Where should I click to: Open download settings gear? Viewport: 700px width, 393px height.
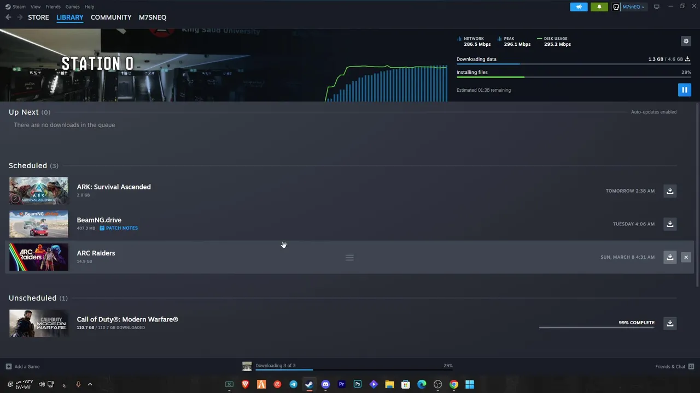(686, 41)
